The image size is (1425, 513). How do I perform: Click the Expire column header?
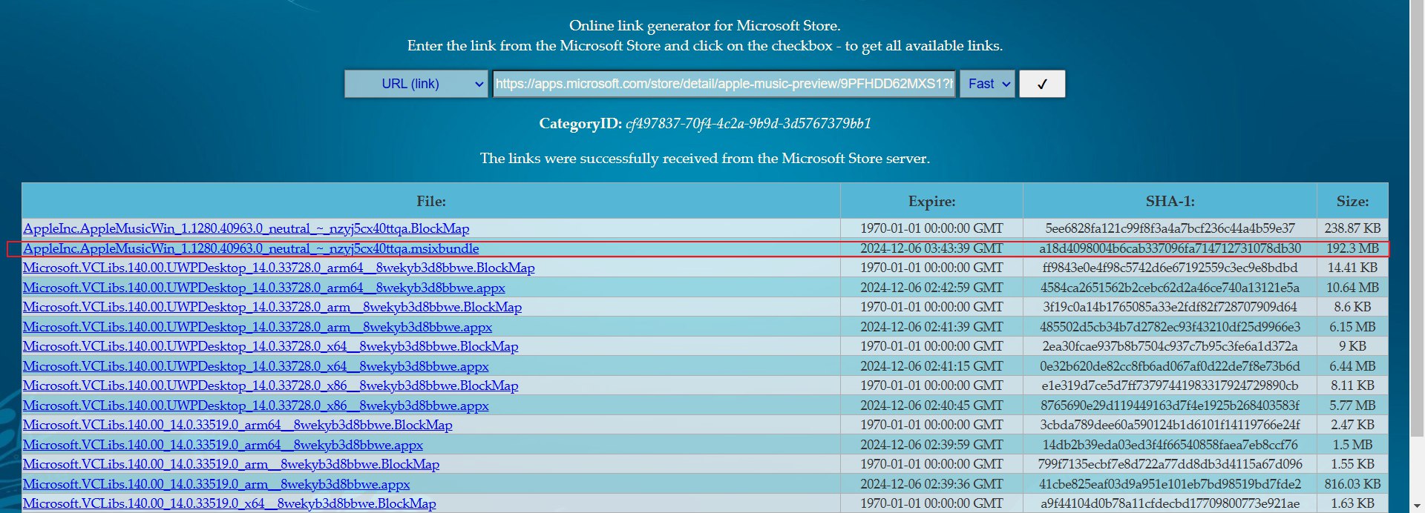coord(931,201)
